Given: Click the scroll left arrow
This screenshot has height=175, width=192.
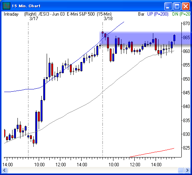Looking at the screenshot, I should (5, 170).
